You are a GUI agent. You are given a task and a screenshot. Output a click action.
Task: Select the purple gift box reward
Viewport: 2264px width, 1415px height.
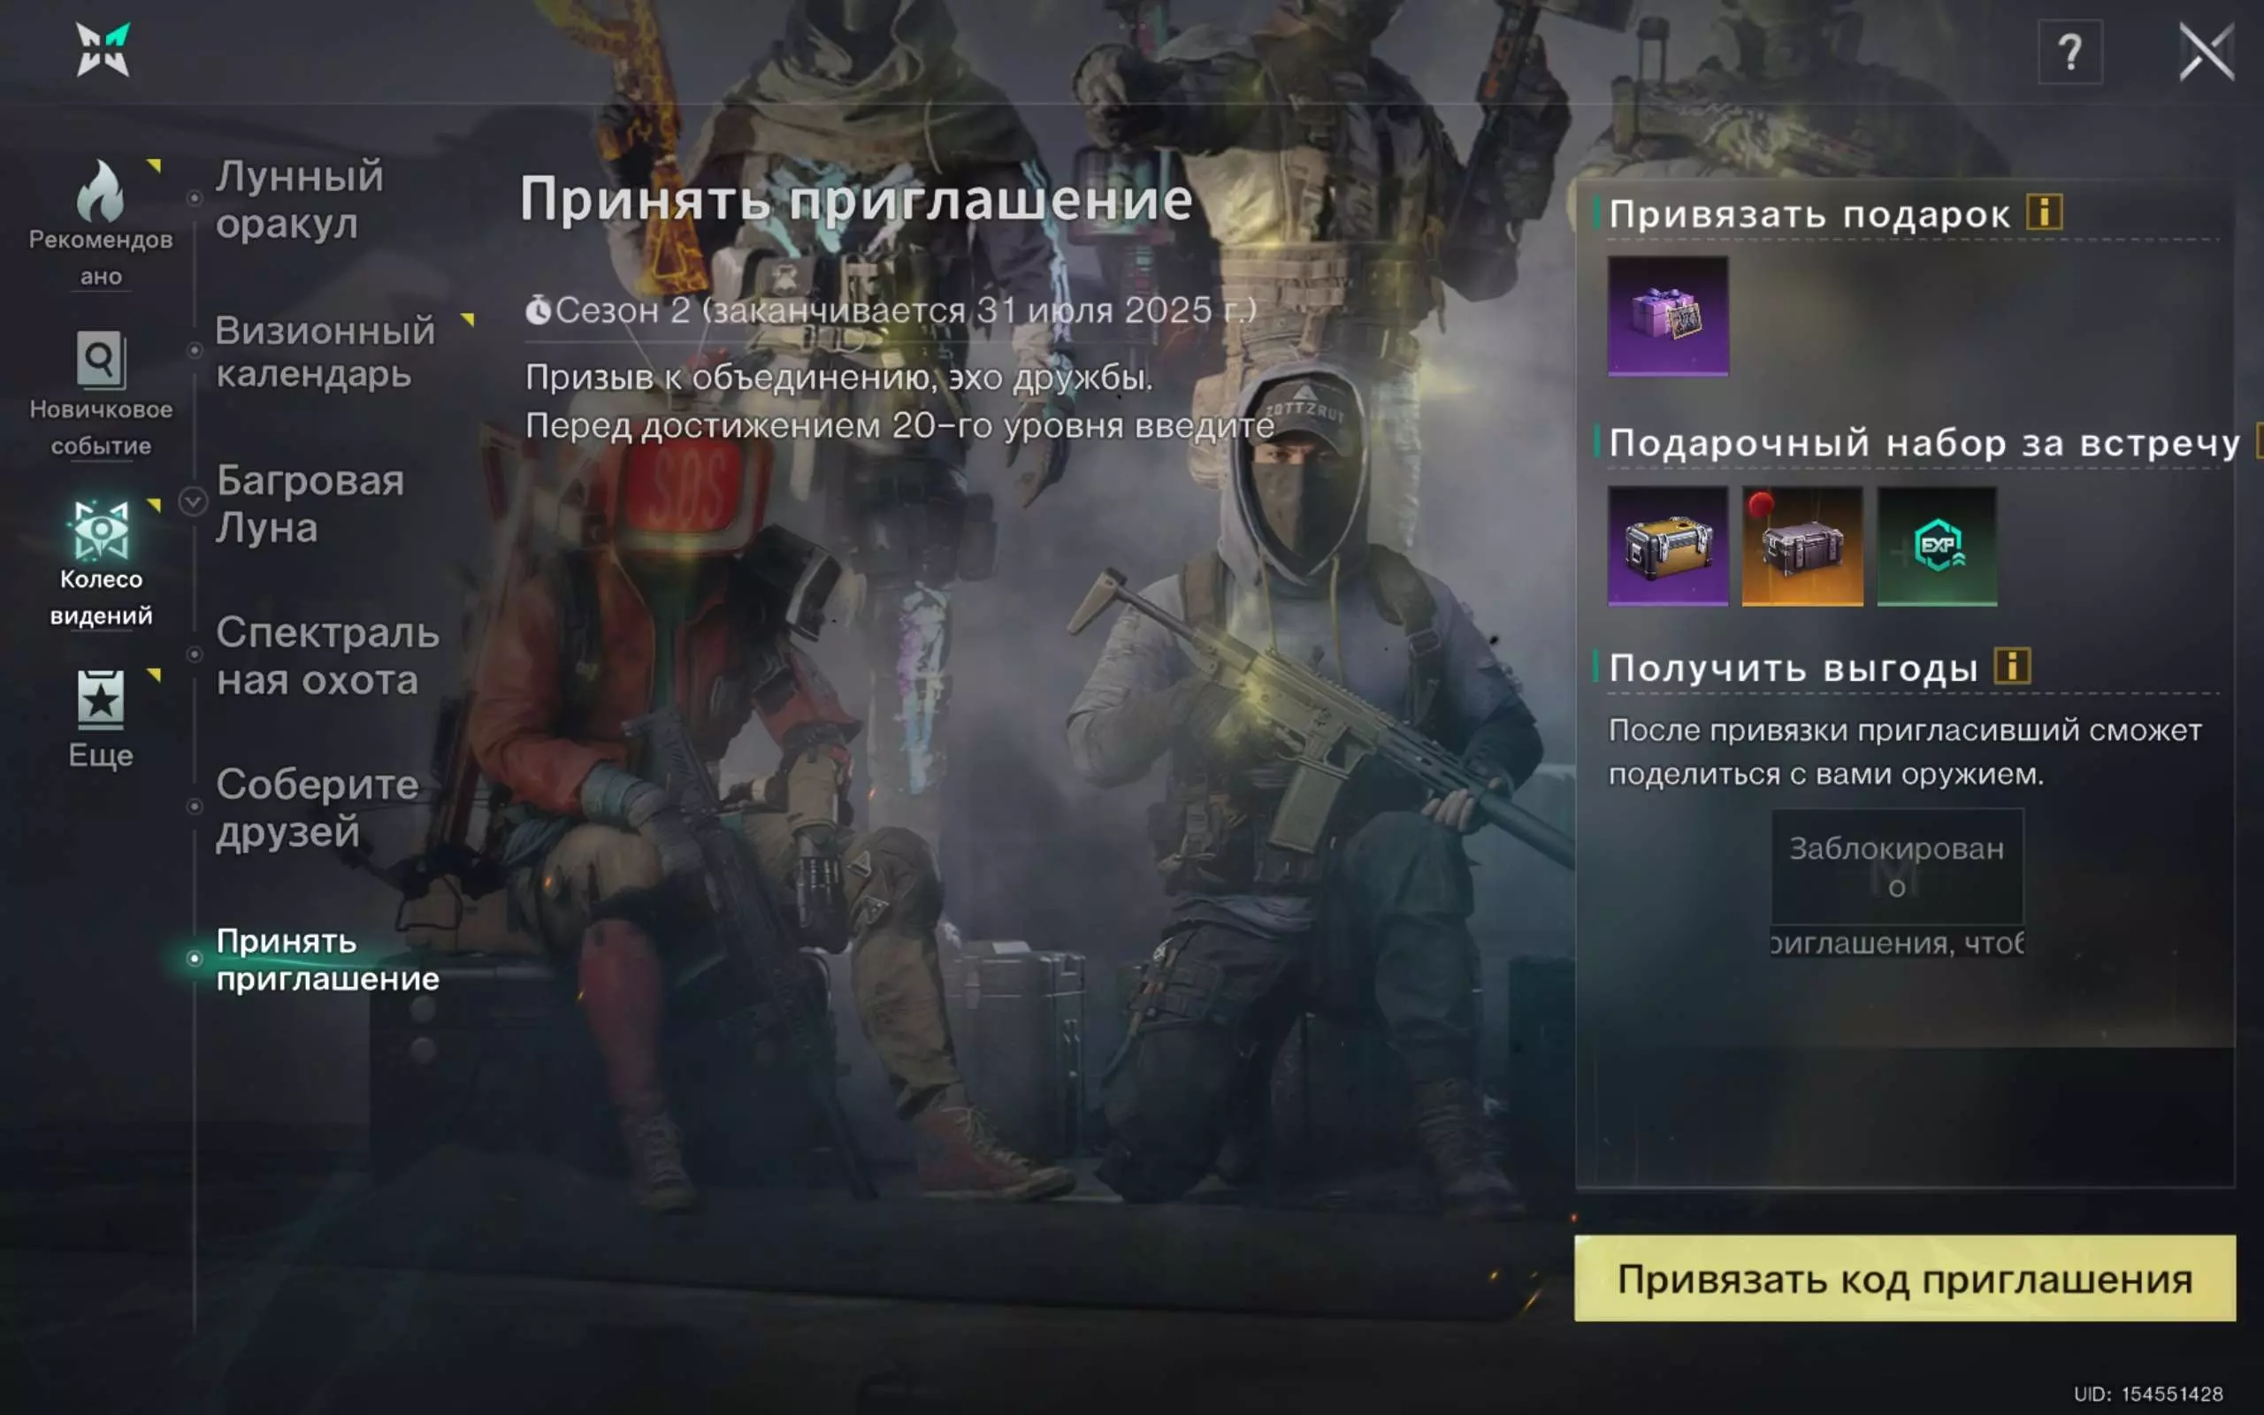pyautogui.click(x=1667, y=317)
